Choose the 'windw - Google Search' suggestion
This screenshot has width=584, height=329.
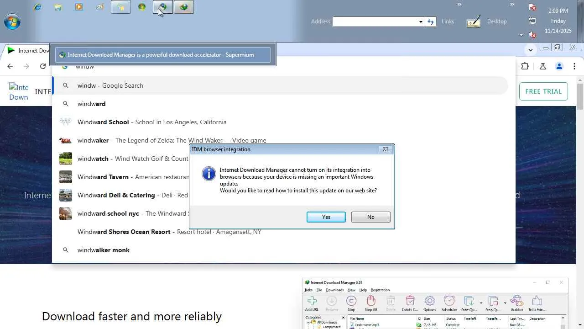(280, 85)
